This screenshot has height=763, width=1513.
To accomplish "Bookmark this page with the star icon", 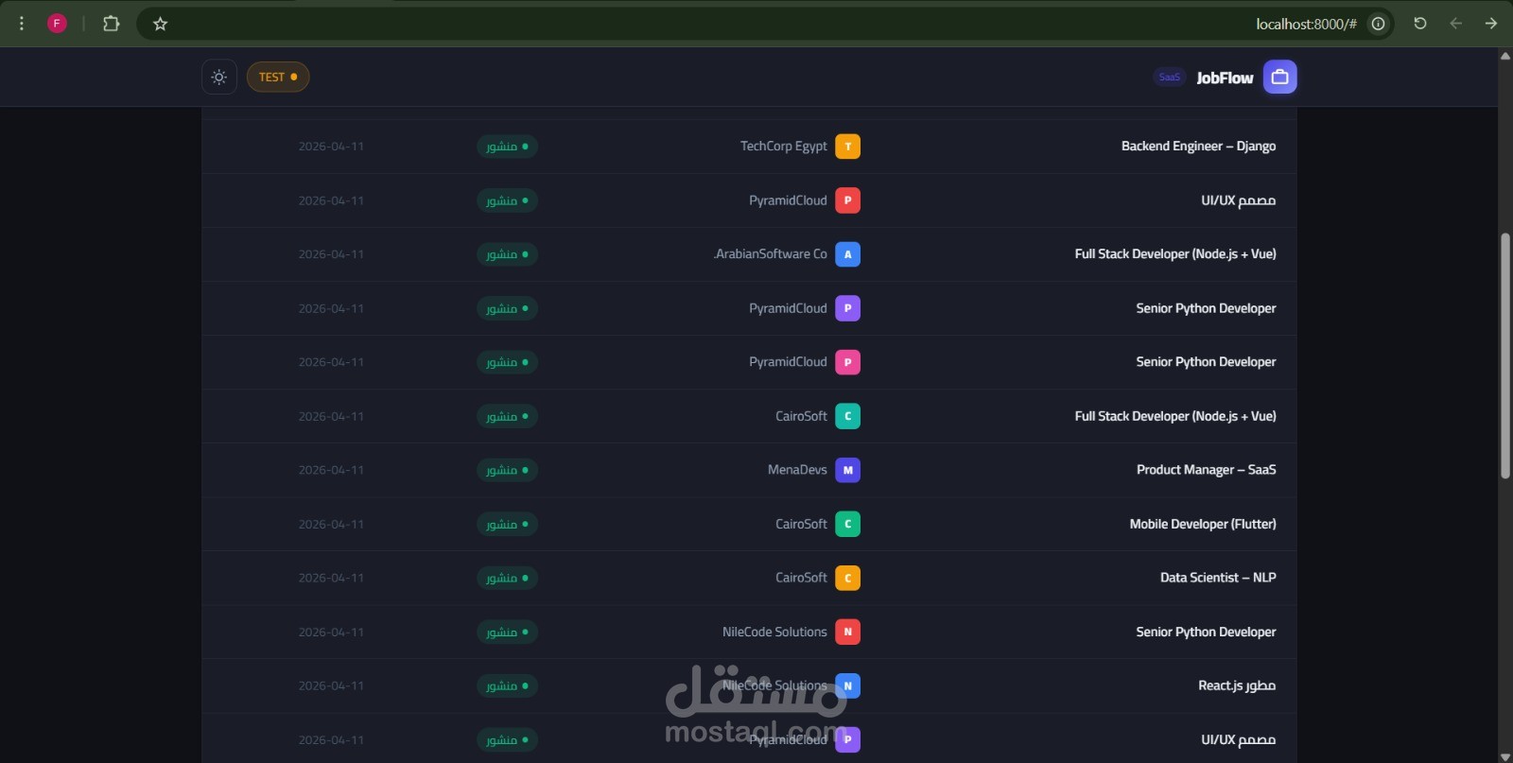I will (160, 24).
